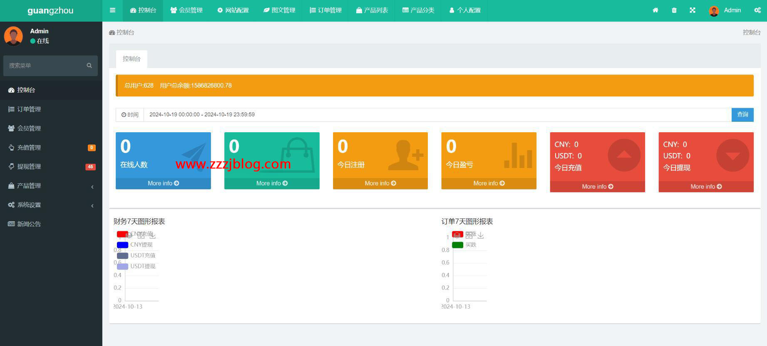
Task: Select 个人配置 in the top navigation
Action: (x=465, y=10)
